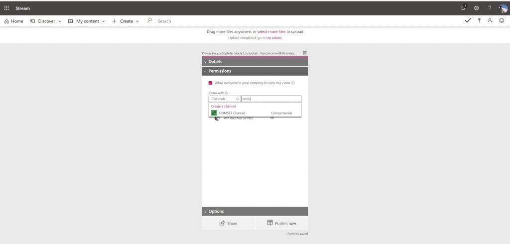The image size is (510, 244).
Task: Click the Stream title
Action: tap(23, 8)
